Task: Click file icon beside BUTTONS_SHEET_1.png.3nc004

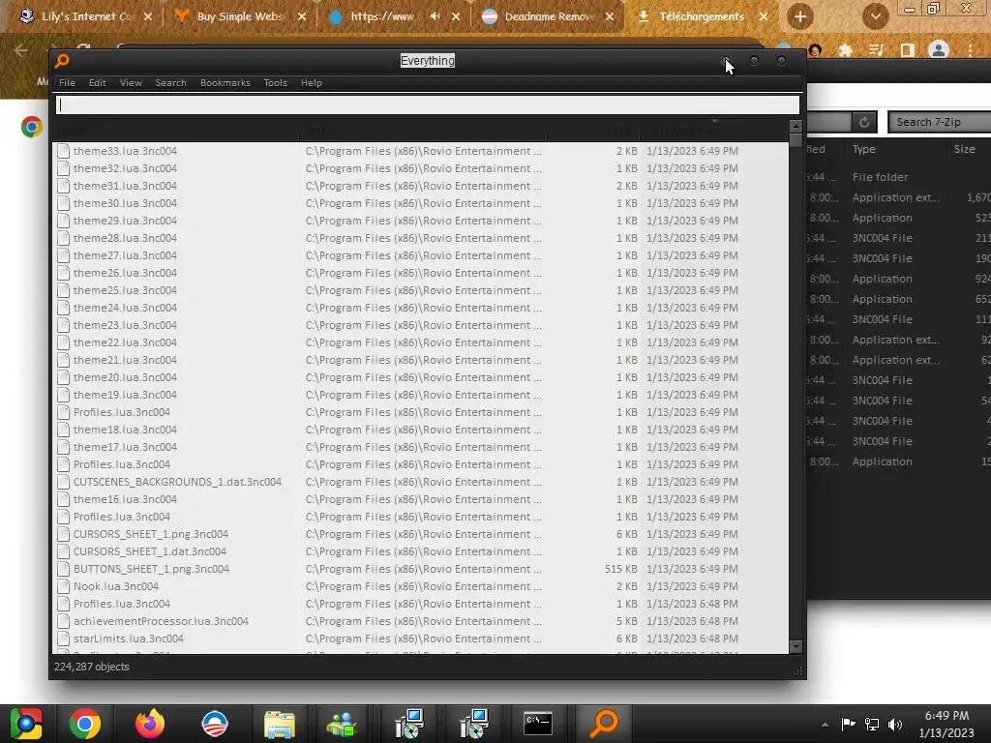Action: 63,569
